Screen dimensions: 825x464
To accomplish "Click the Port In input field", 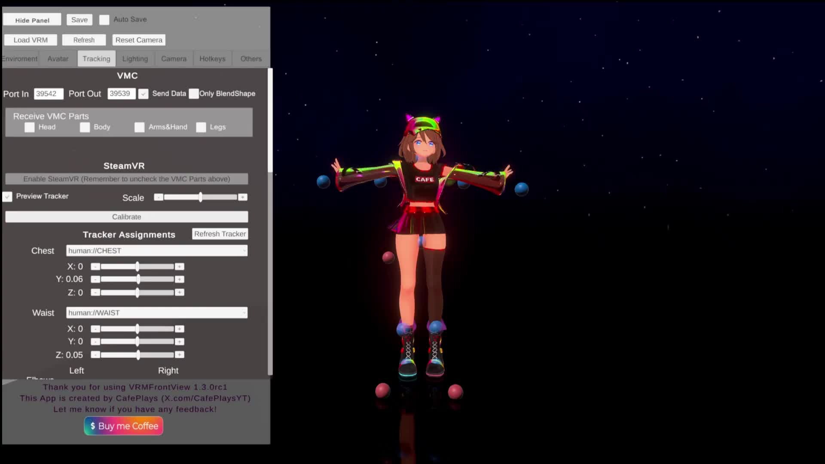I will click(48, 94).
